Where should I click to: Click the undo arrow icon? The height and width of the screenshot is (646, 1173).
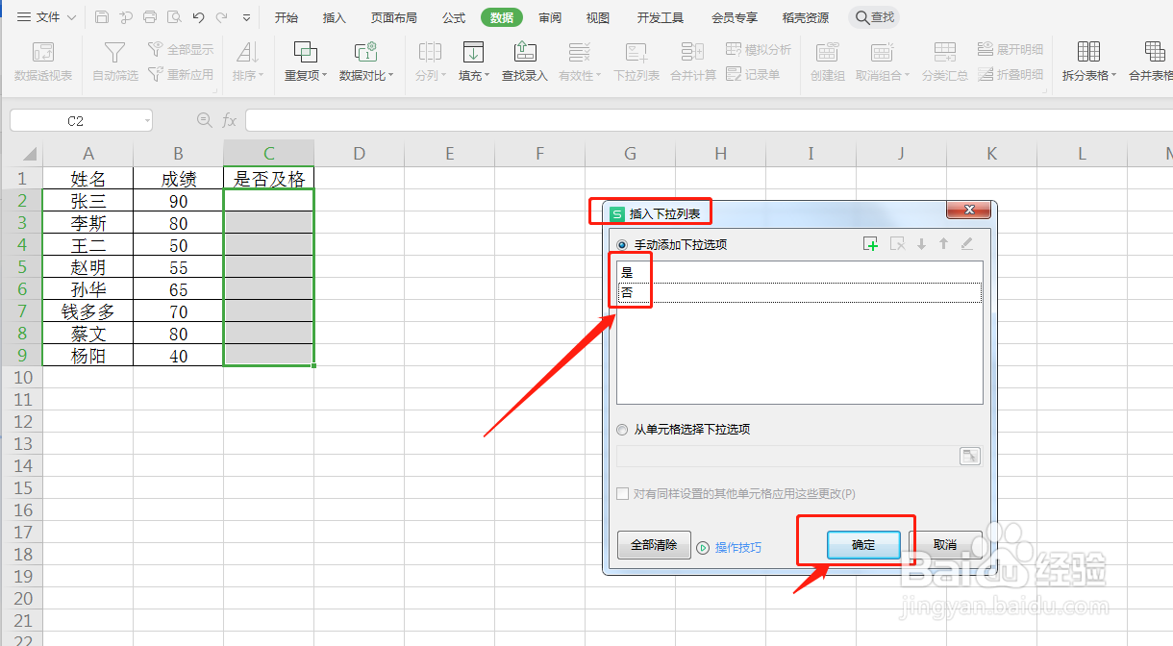(198, 17)
